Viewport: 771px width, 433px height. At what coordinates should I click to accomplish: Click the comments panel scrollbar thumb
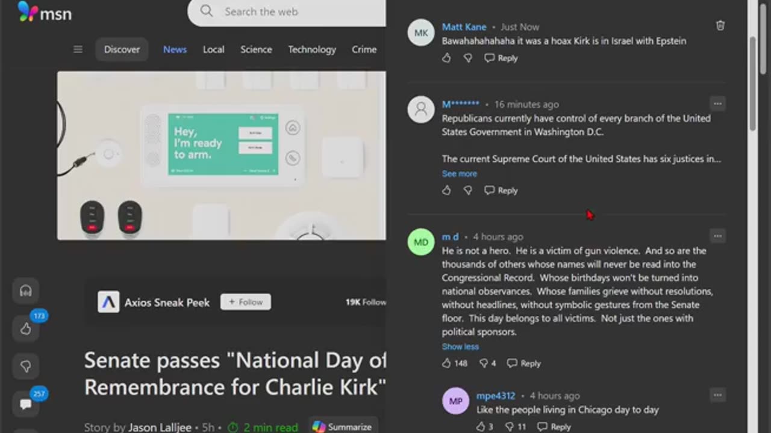coord(753,82)
